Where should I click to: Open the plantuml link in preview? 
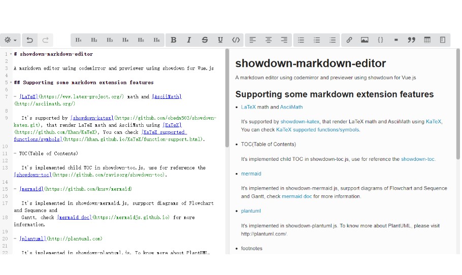coord(251,211)
